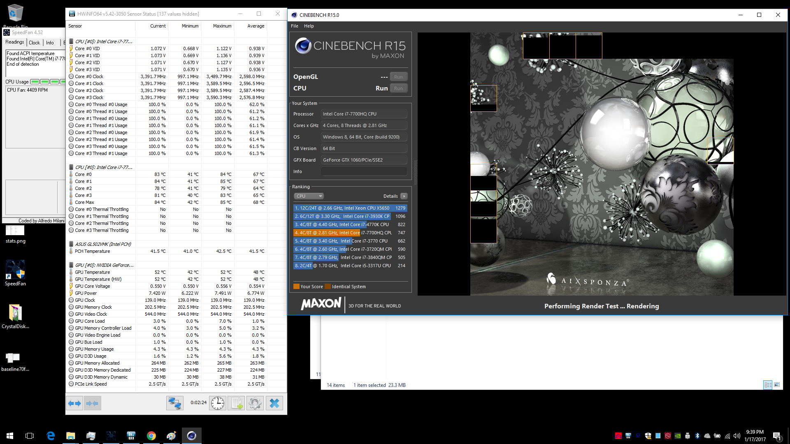Viewport: 790px width, 444px height.
Task: Click the Identical System brown swatch
Action: [328, 287]
